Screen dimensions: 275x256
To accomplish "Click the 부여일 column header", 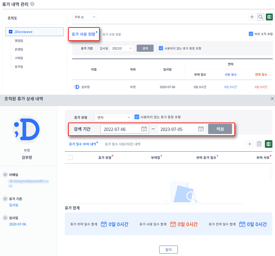I will tap(155, 157).
